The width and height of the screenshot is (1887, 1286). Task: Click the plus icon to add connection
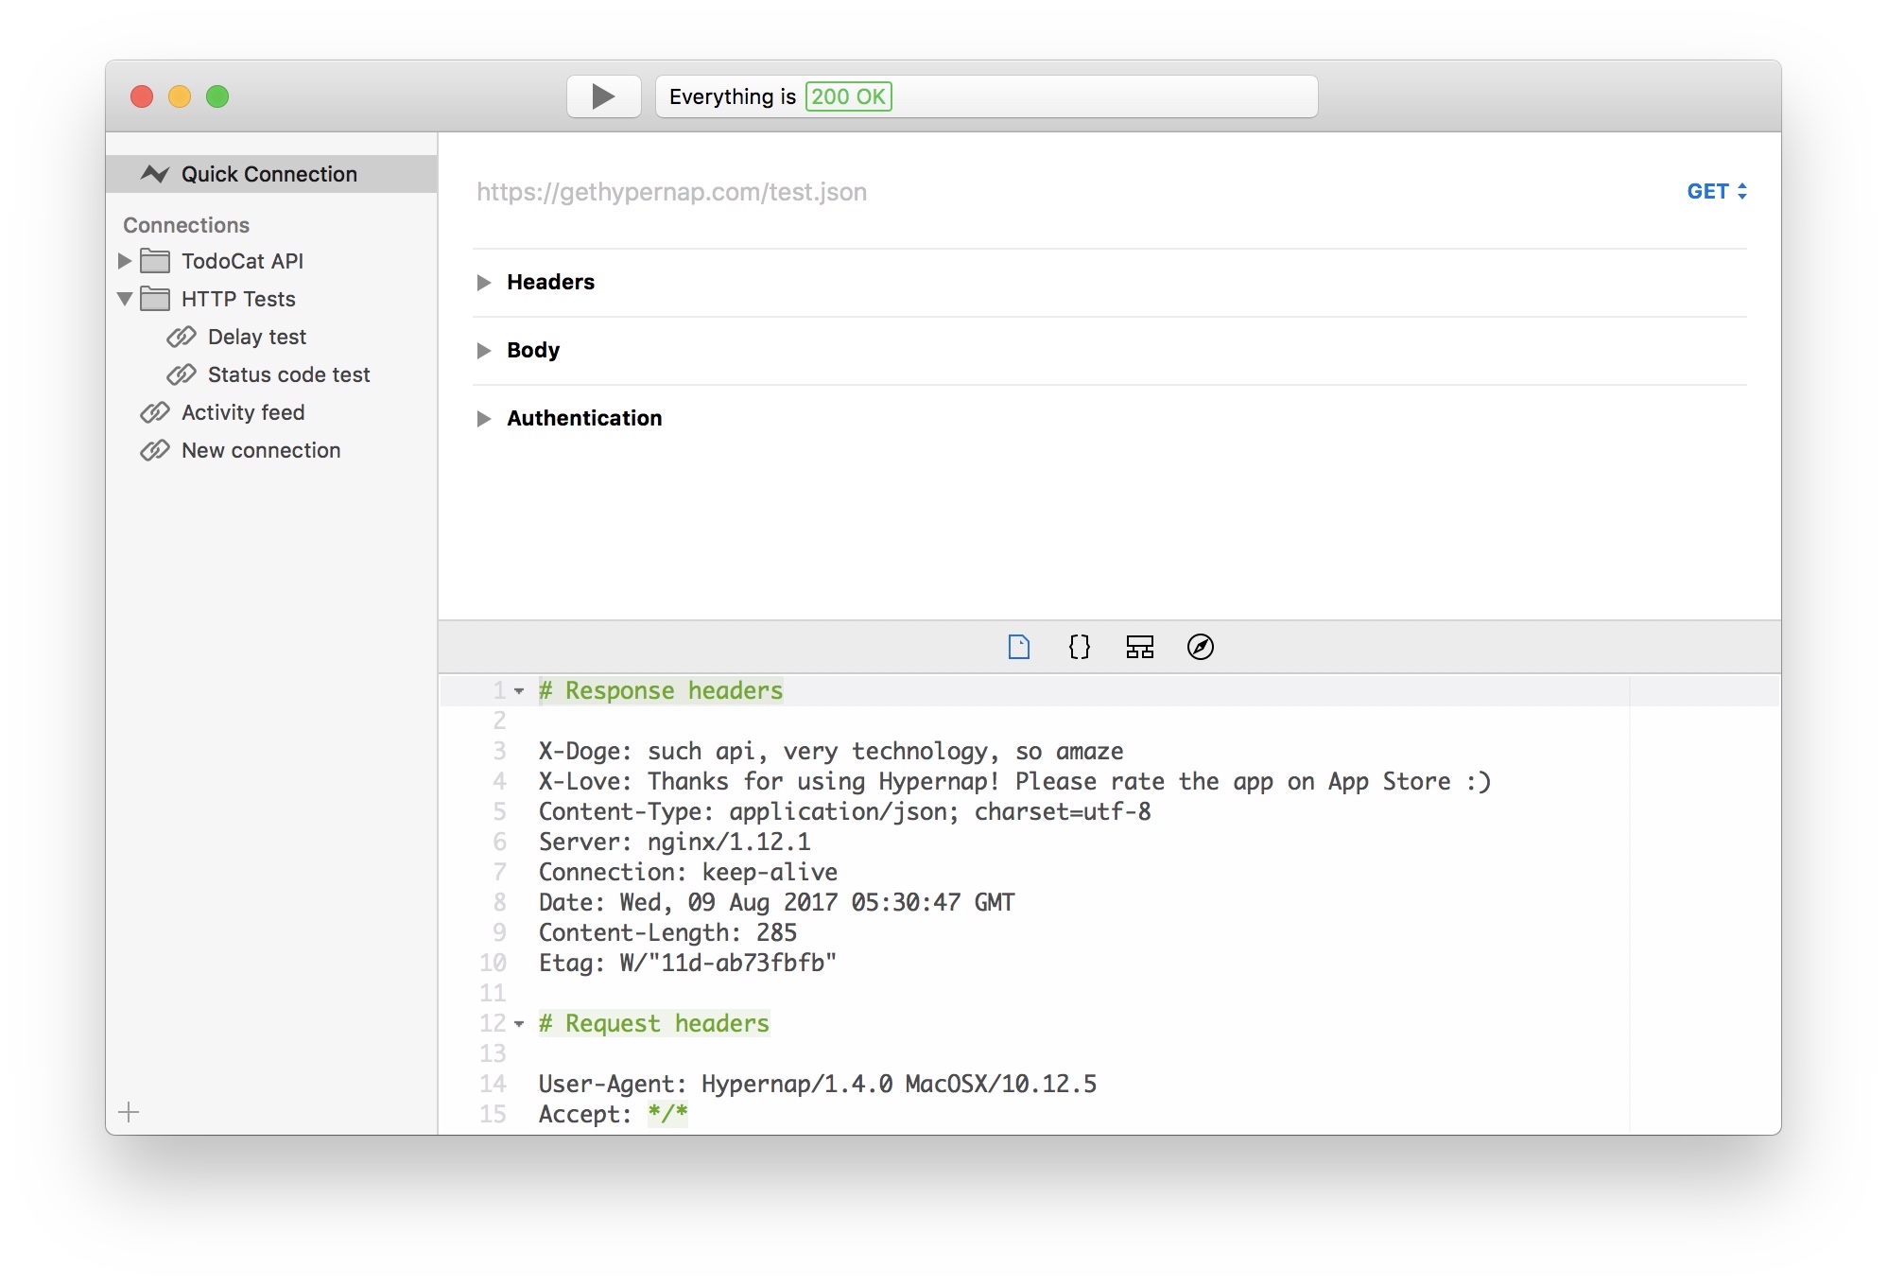tap(130, 1112)
